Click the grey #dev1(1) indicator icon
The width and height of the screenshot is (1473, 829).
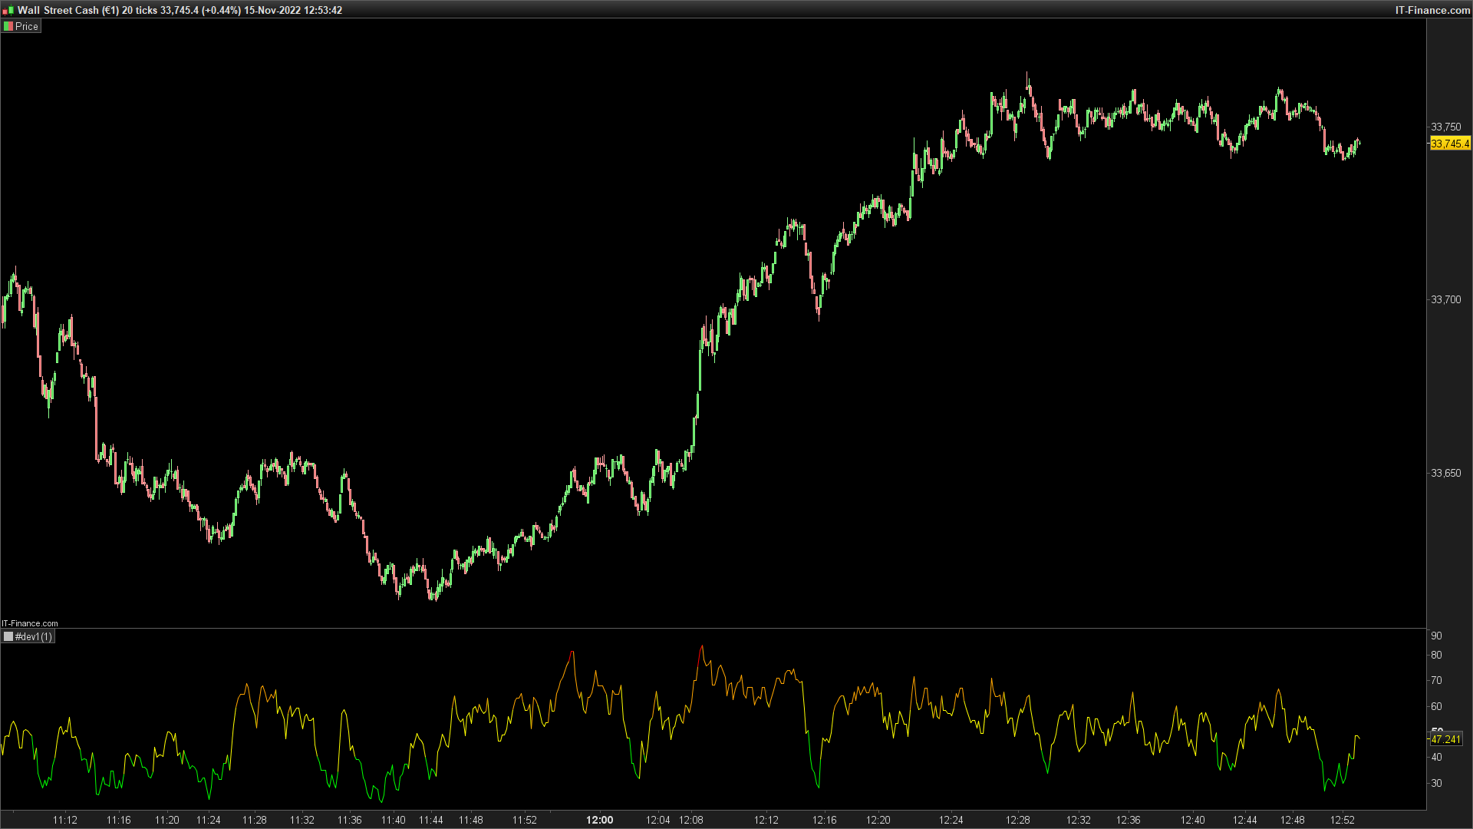(x=8, y=637)
